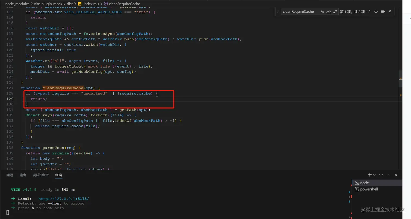Screen dimensions: 411x219
Task: Expand the dist breadcrumb folder
Action: click(70, 4)
